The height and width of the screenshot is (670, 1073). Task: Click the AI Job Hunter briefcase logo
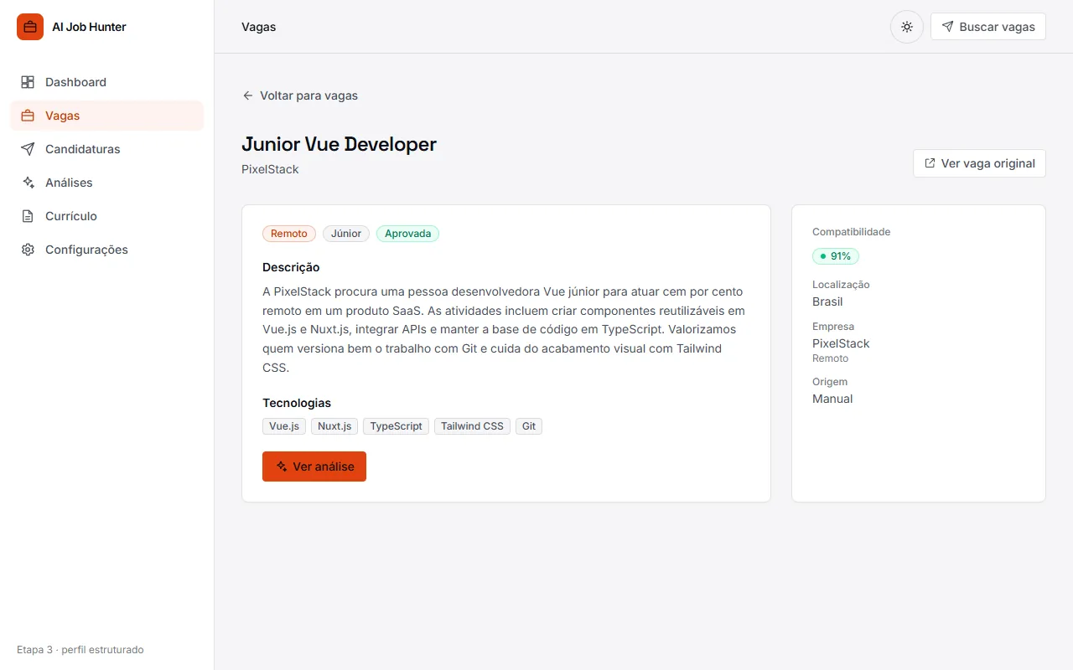pos(30,27)
